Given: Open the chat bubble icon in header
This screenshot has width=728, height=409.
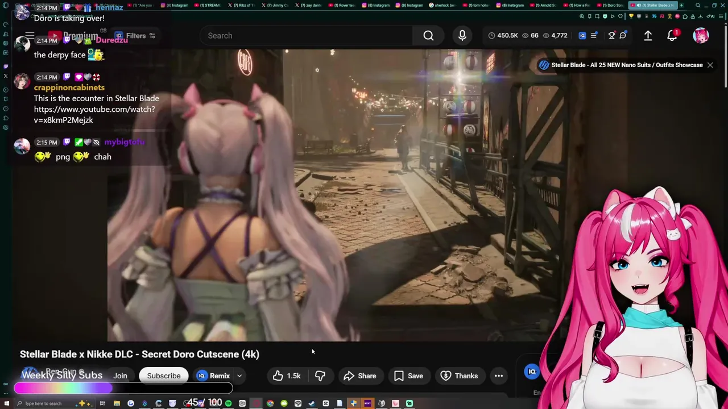Looking at the screenshot, I should [x=623, y=36].
